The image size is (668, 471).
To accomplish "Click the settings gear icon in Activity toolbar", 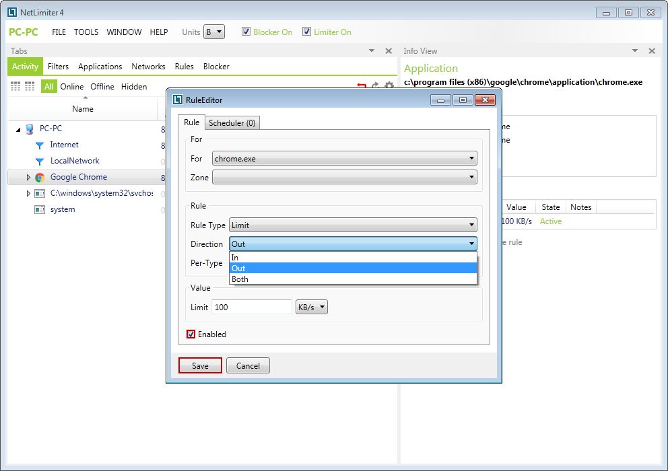I will [389, 85].
